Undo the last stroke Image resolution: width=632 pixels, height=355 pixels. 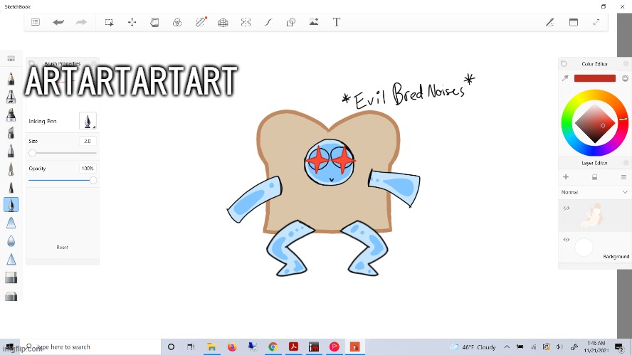58,22
